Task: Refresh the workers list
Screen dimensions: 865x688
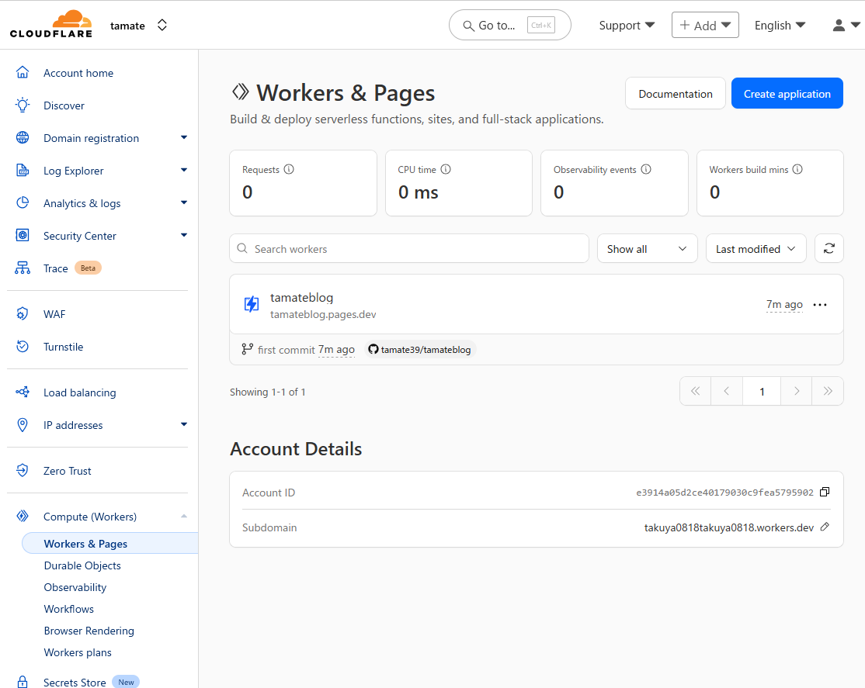Action: (829, 249)
